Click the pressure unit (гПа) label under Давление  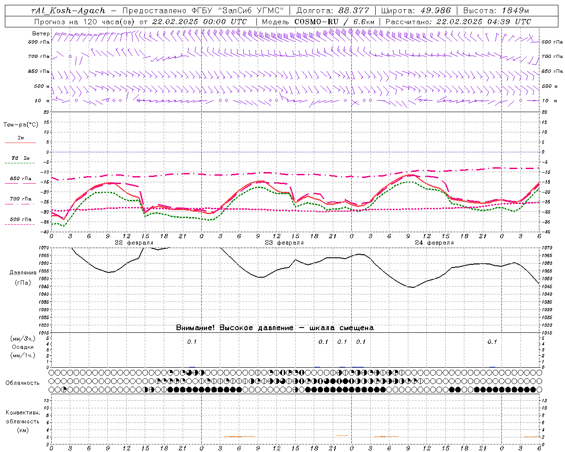(23, 282)
